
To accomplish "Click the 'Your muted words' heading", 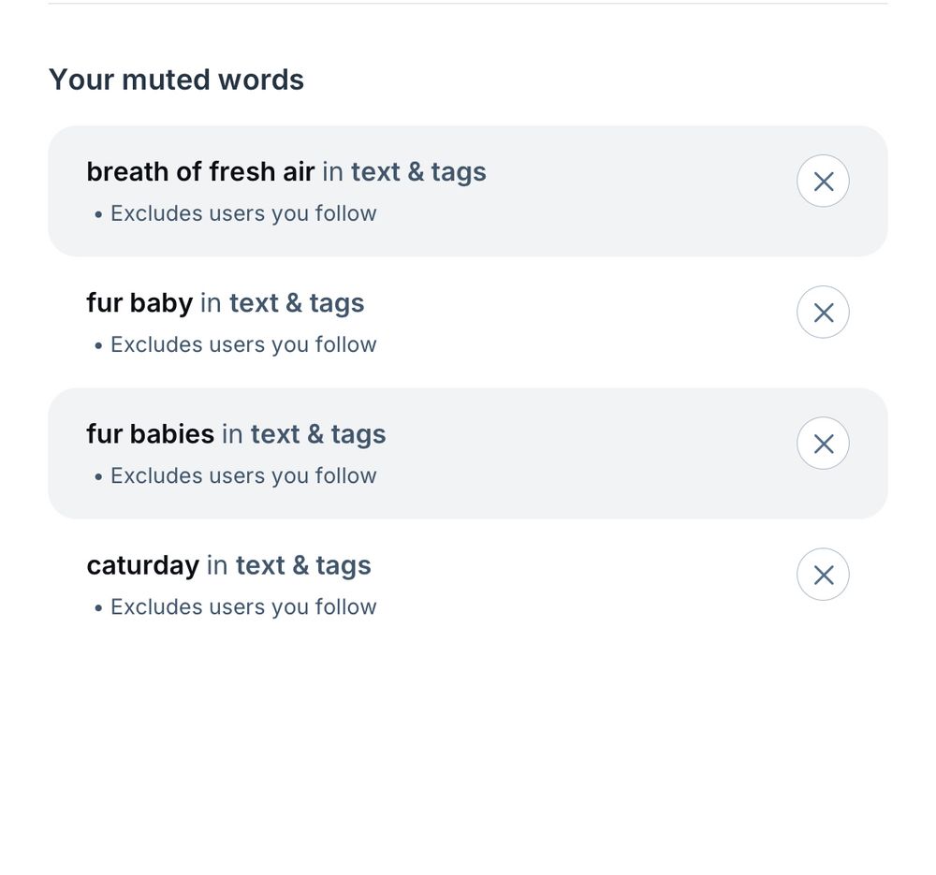I will 176,80.
